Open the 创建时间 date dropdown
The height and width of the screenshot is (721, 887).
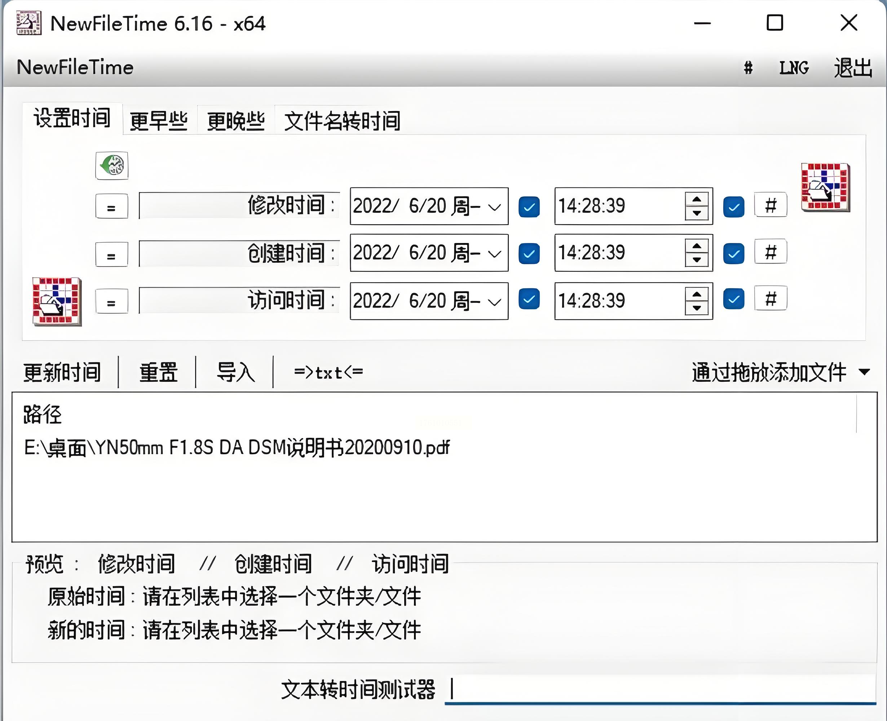click(x=494, y=253)
